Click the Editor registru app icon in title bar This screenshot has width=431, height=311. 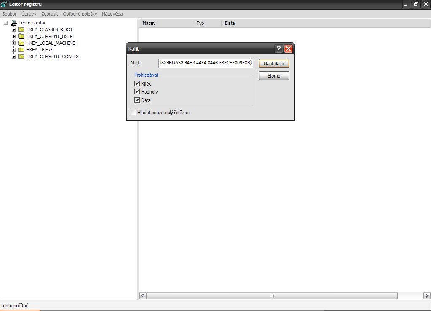4,4
